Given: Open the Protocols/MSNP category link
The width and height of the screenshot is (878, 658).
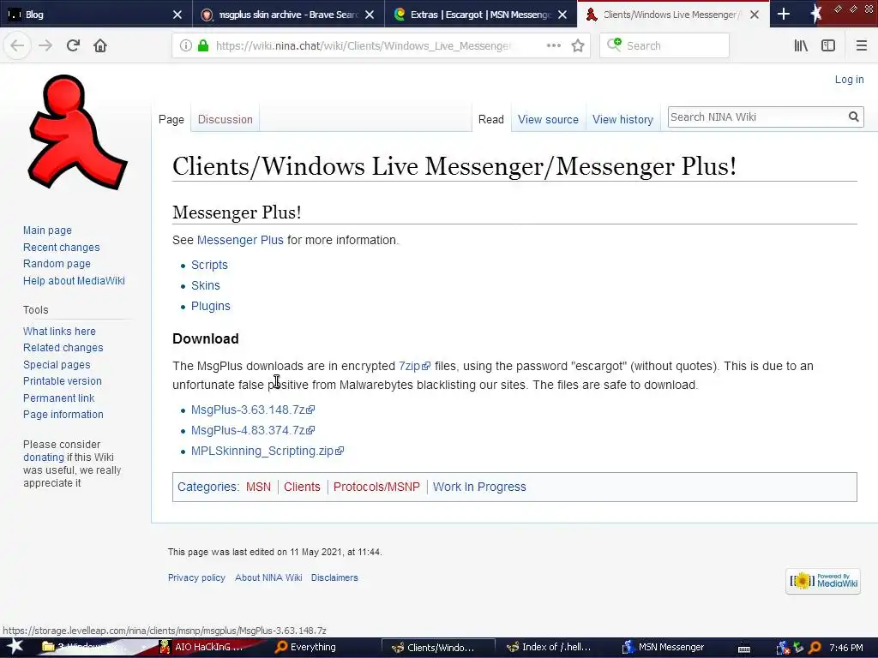Looking at the screenshot, I should 376,487.
